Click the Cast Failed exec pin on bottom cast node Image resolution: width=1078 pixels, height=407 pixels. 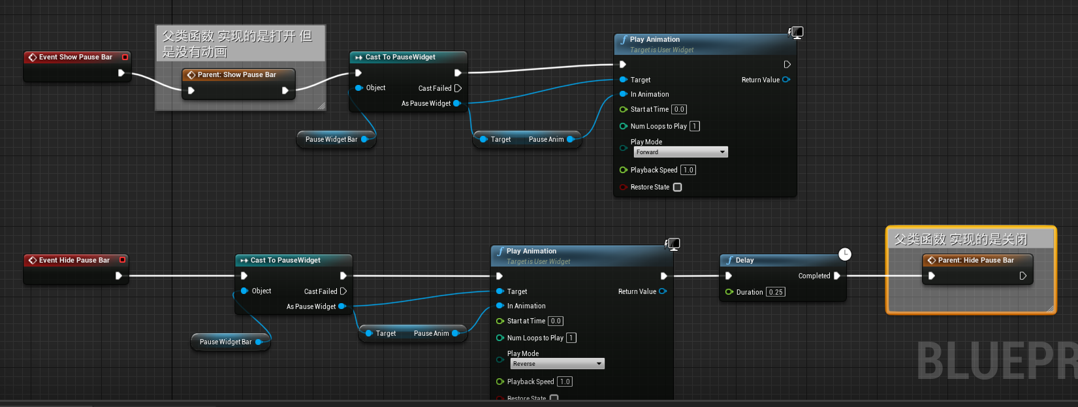point(343,291)
